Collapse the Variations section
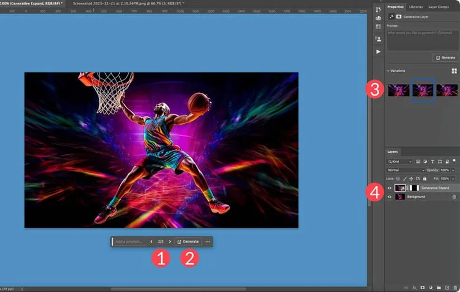Image resolution: width=460 pixels, height=292 pixels. coord(388,71)
